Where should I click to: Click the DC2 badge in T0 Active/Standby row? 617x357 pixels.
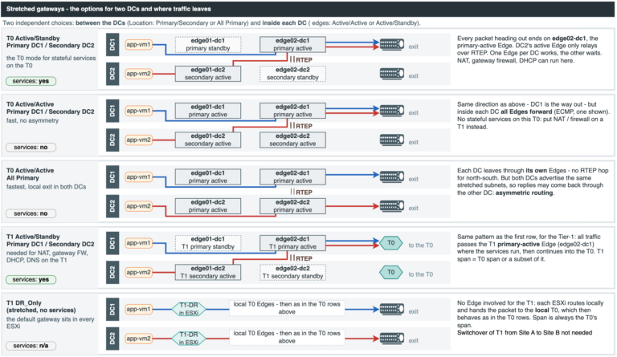click(112, 74)
